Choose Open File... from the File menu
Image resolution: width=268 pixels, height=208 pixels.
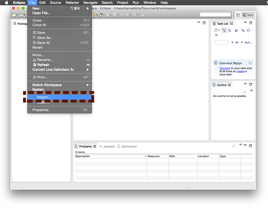pyautogui.click(x=59, y=13)
